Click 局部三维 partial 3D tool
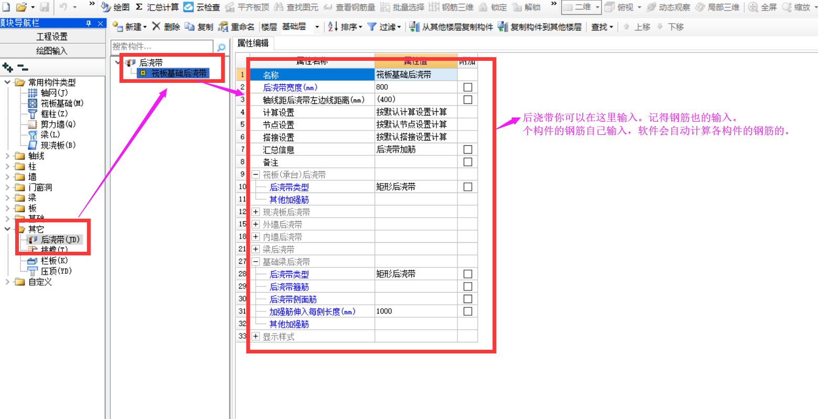 (x=717, y=7)
